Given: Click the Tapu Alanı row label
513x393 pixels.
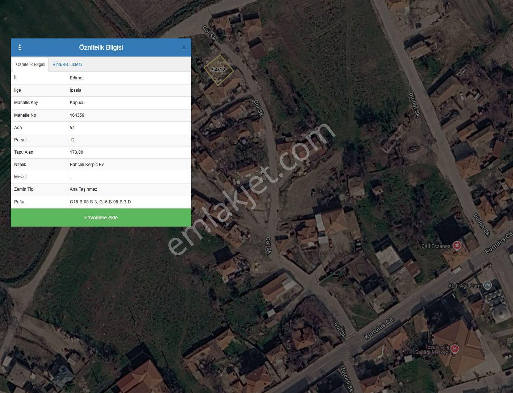Looking at the screenshot, I should [x=24, y=152].
